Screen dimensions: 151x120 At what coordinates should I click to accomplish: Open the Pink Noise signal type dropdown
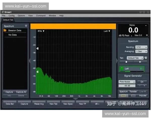127,82
